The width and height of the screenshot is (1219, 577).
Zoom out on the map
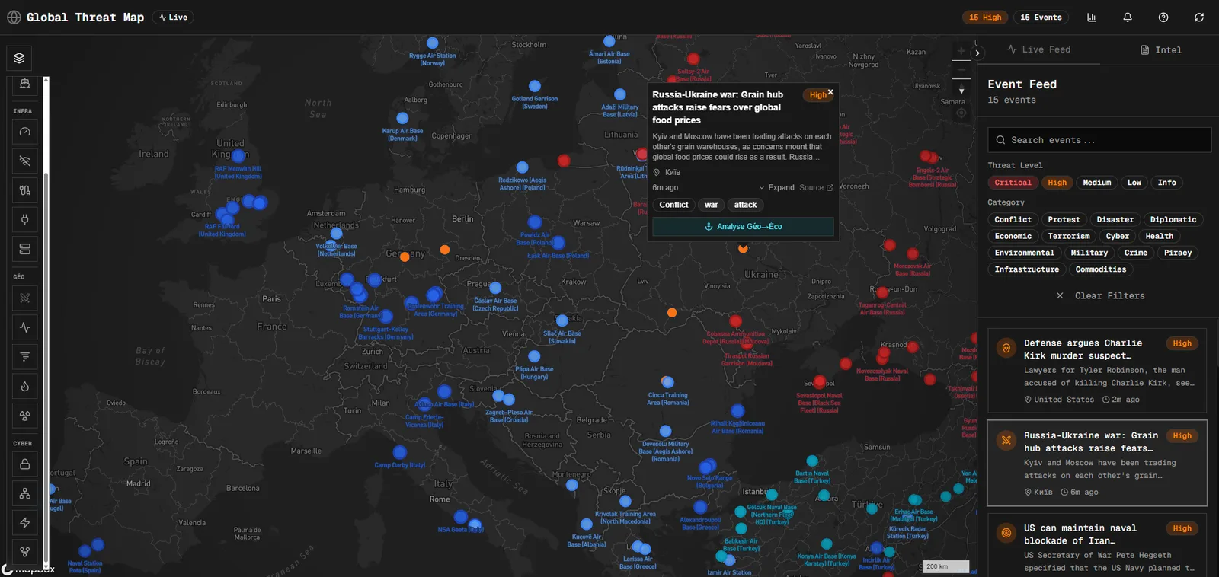click(961, 70)
